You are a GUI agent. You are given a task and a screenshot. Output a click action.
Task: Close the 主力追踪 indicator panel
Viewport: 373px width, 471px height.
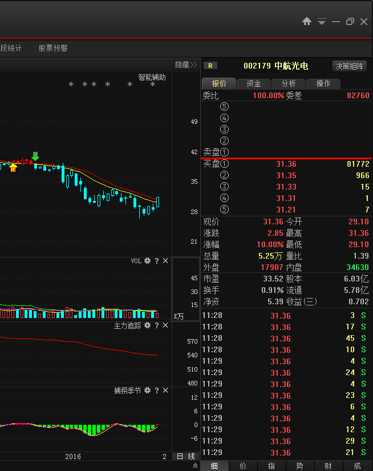pyautogui.click(x=165, y=325)
